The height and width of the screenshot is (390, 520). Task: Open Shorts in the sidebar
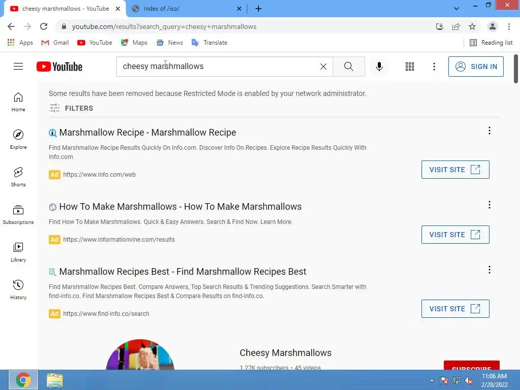[x=18, y=177]
